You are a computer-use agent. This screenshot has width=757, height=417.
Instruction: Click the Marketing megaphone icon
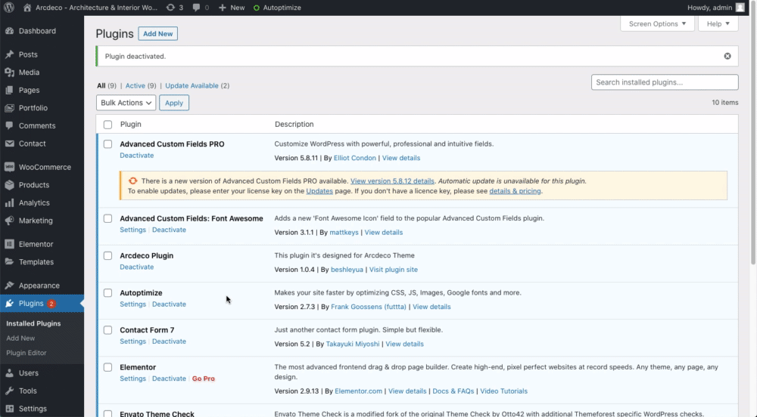pos(9,221)
